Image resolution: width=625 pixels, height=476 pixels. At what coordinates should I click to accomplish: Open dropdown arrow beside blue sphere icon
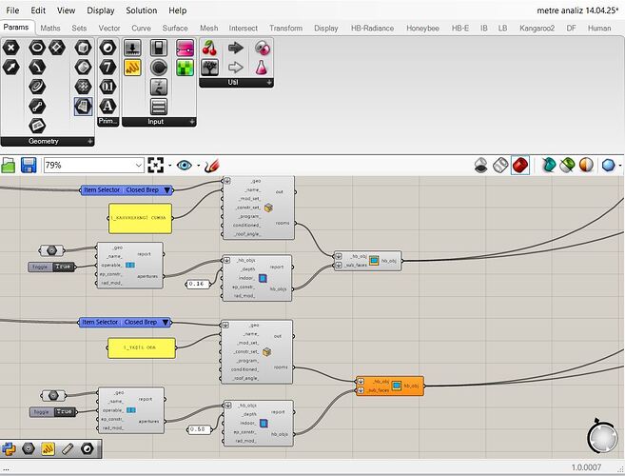point(620,166)
